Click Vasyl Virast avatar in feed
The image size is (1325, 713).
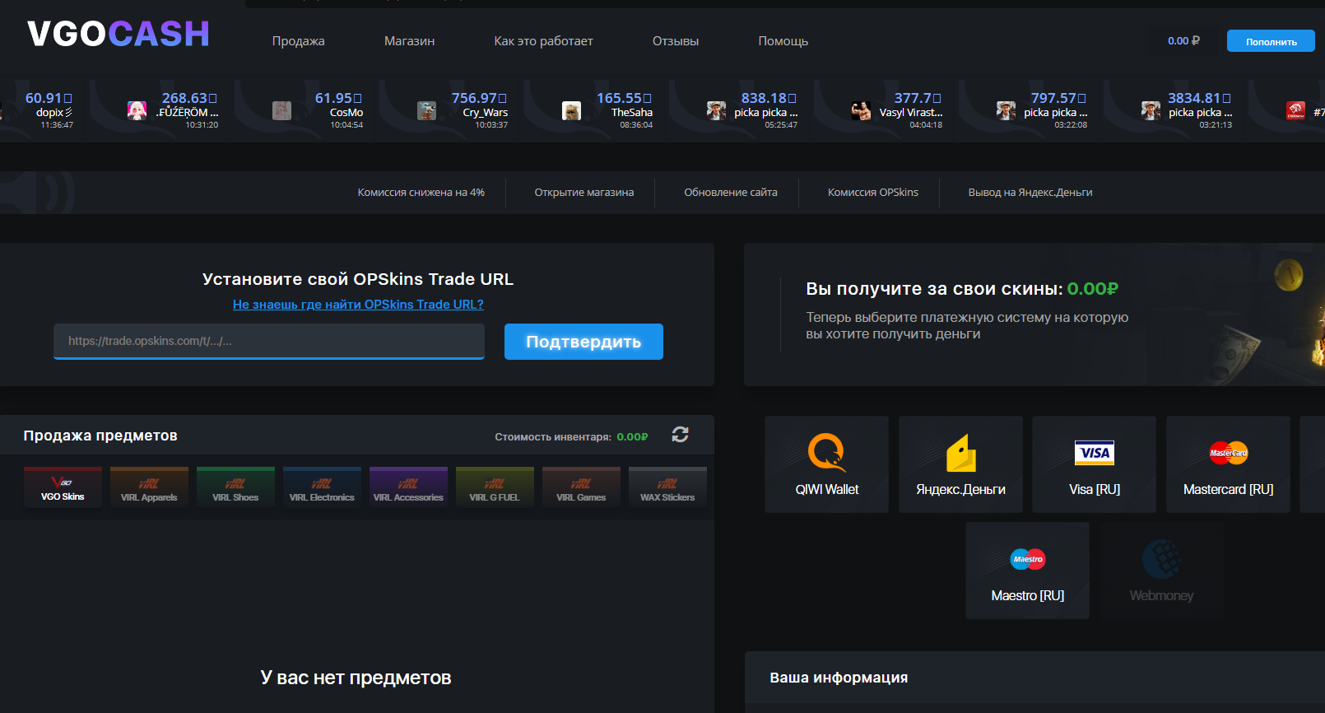tap(861, 110)
